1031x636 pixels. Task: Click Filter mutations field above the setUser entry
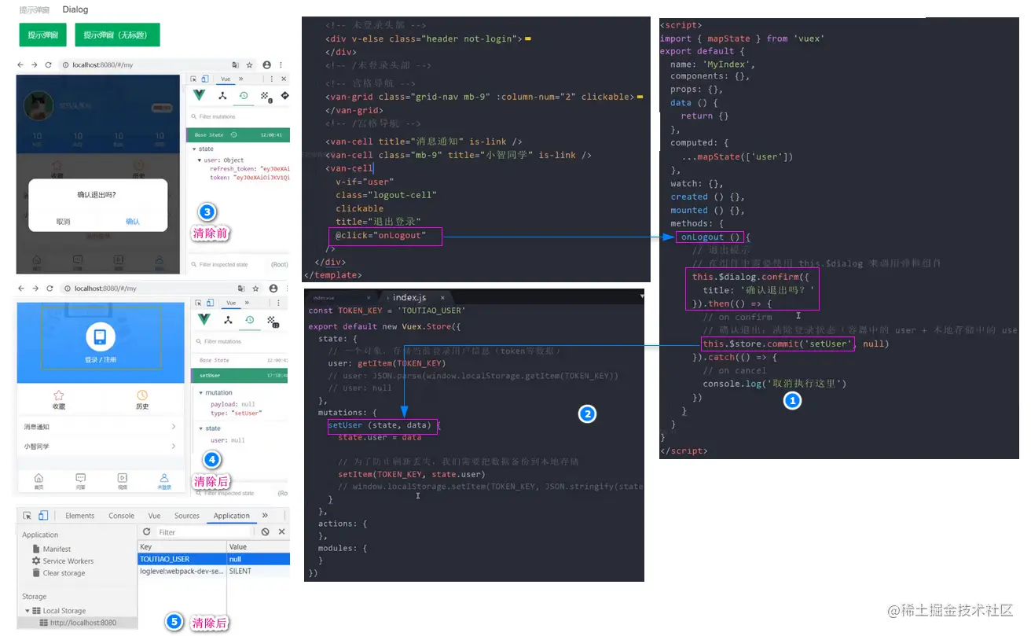(x=240, y=341)
